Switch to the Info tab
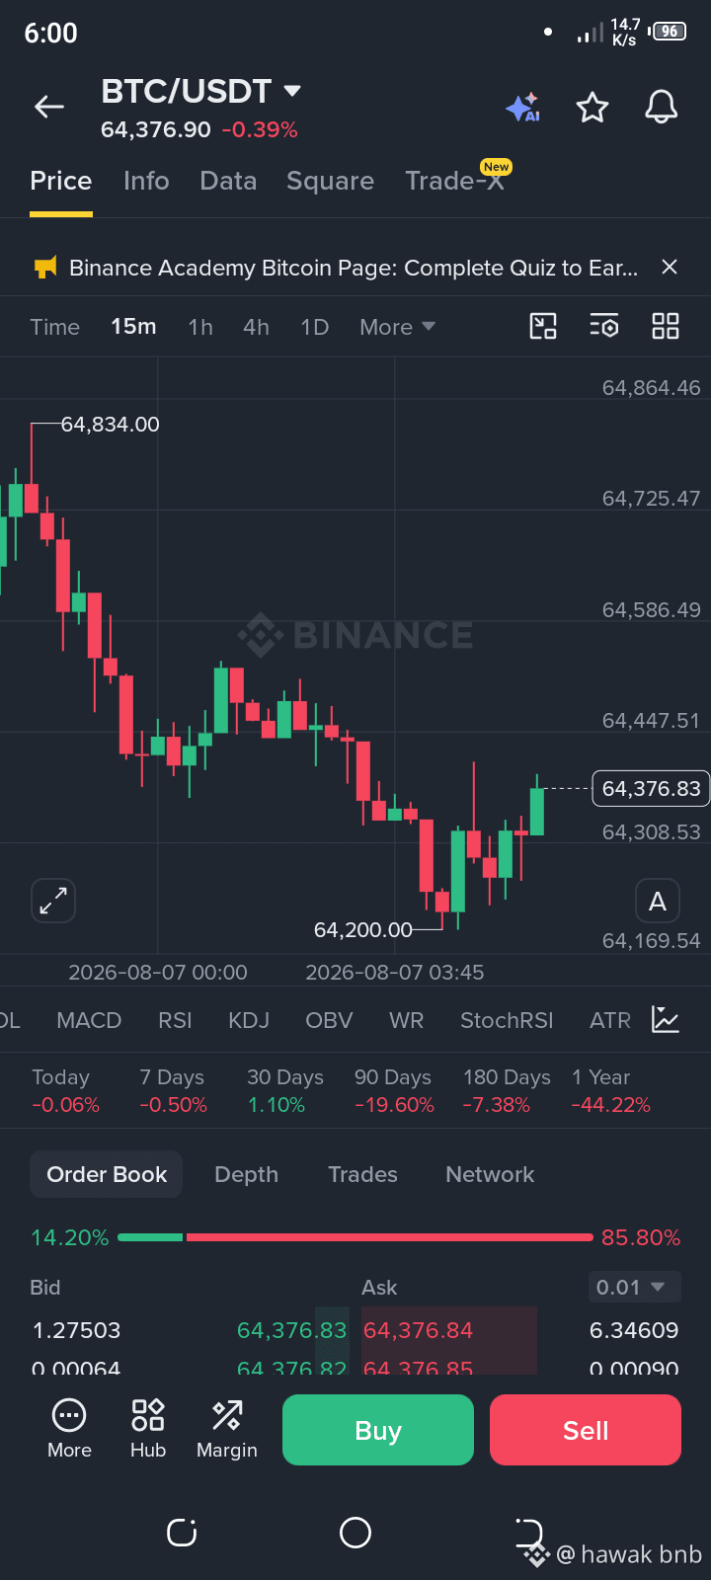Viewport: 711px width, 1580px height. (x=146, y=182)
